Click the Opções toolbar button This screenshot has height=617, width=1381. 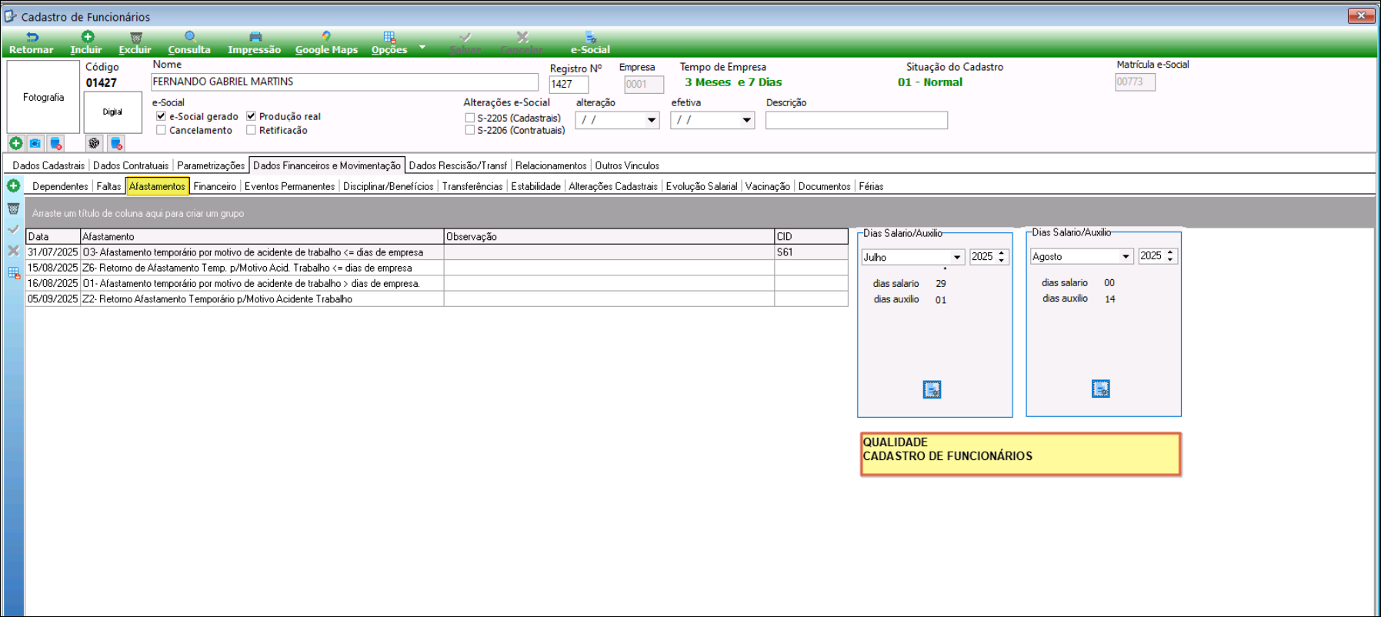point(389,43)
